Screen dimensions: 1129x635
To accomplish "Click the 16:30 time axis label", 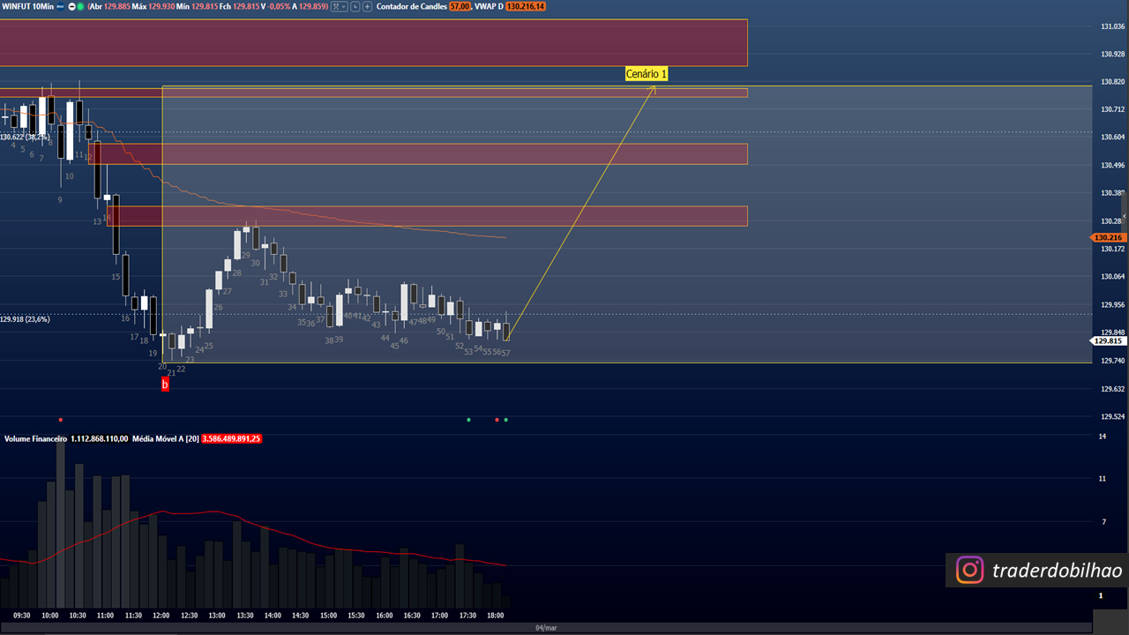I will click(412, 616).
